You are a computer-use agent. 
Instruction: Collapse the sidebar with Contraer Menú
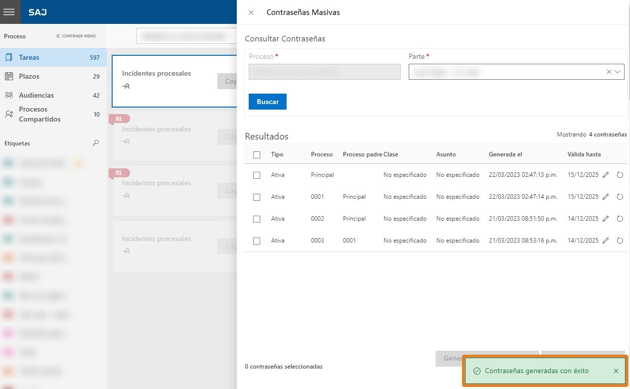(x=76, y=36)
